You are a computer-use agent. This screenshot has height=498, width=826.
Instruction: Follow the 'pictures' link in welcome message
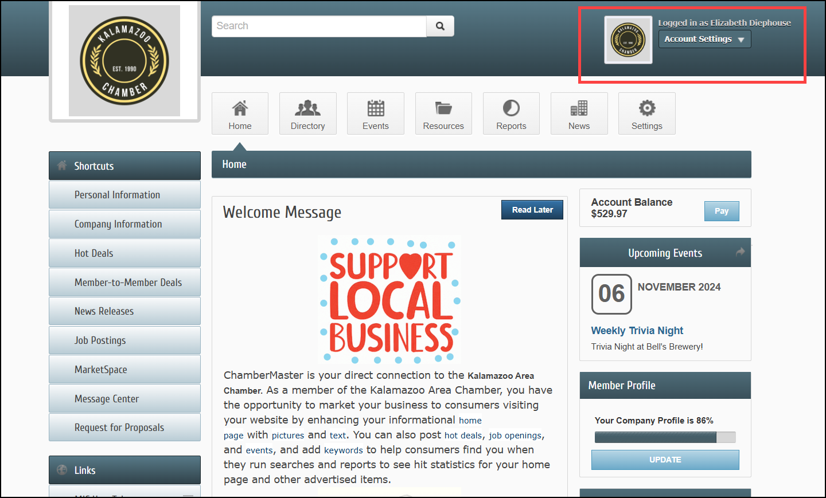point(288,436)
